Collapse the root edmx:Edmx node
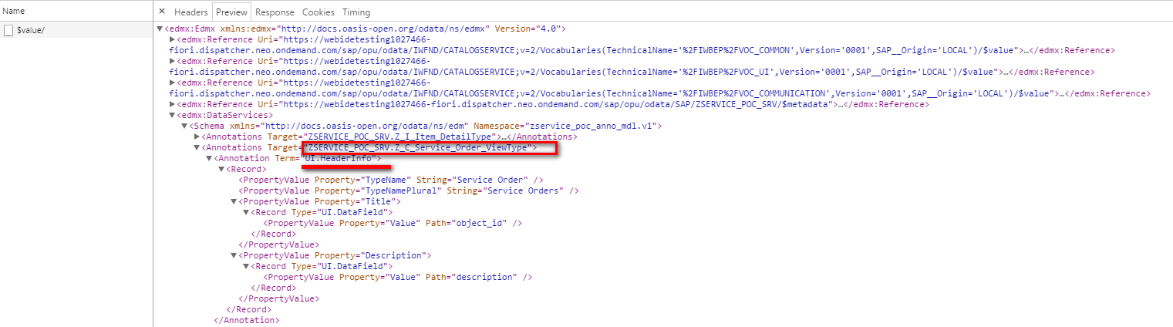The height and width of the screenshot is (327, 1173). tap(160, 29)
